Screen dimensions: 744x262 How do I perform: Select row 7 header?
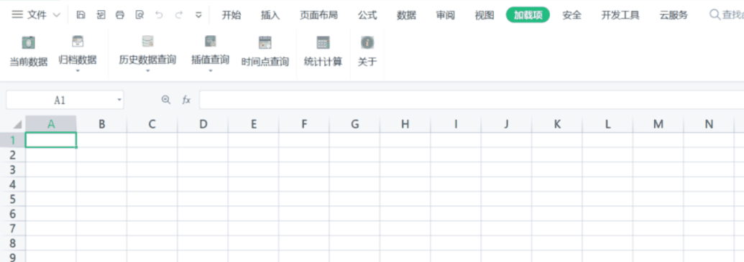(13, 228)
